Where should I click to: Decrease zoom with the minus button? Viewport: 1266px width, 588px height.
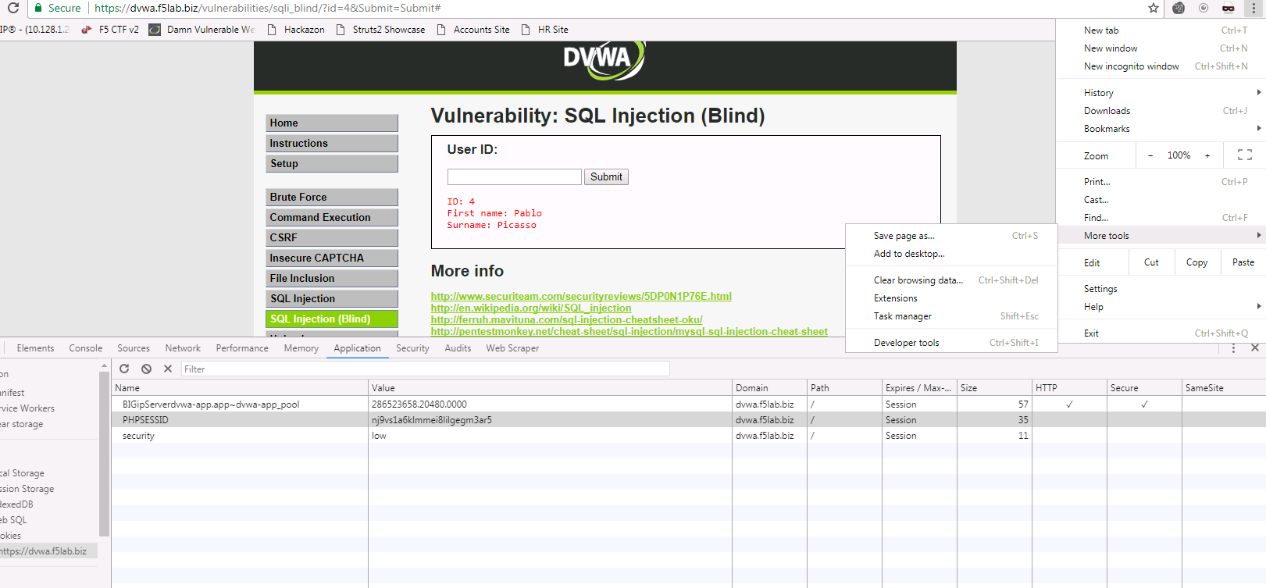[1150, 155]
